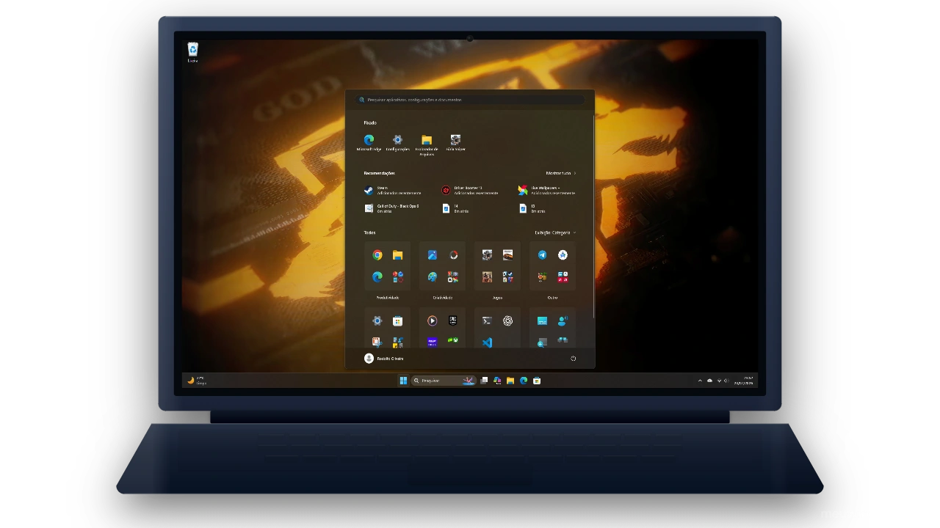Launch Telegram in the Outro group
Viewport: 940px width, 528px height.
[542, 255]
